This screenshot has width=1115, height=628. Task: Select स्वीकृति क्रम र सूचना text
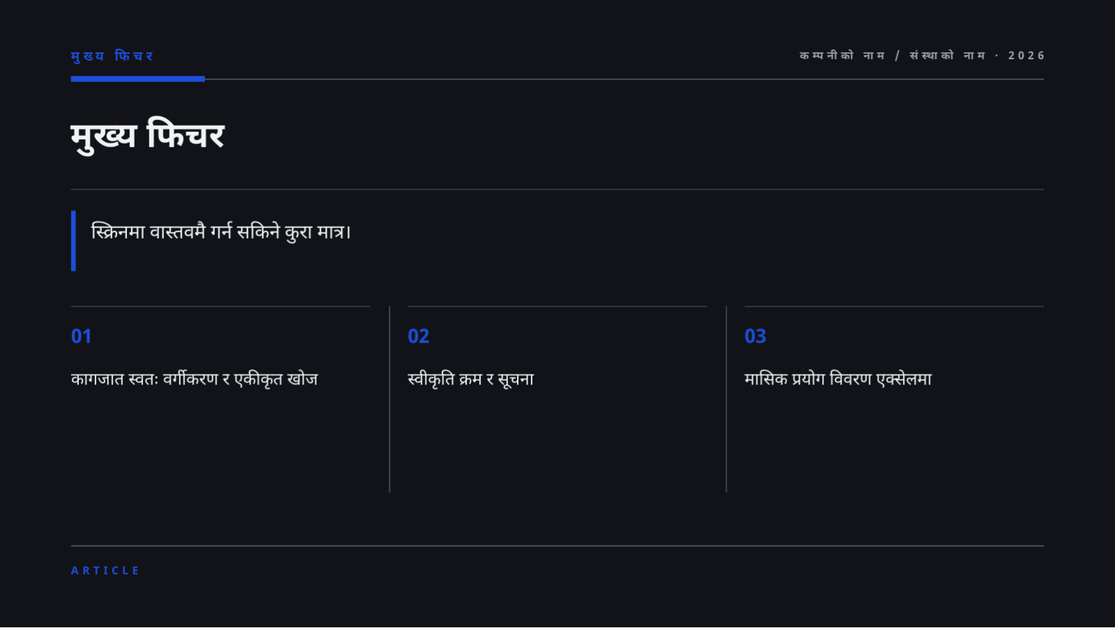471,379
